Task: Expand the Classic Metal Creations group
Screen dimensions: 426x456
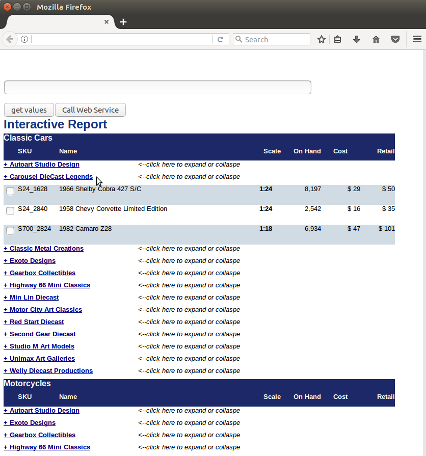Action: 44,248
